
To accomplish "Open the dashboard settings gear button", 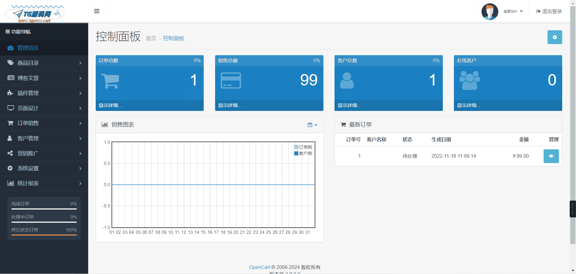I will click(554, 37).
